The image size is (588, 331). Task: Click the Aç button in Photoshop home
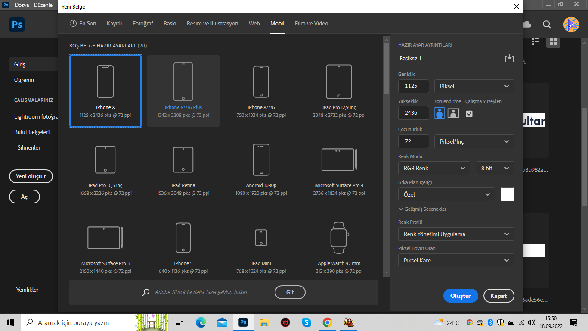click(x=25, y=197)
